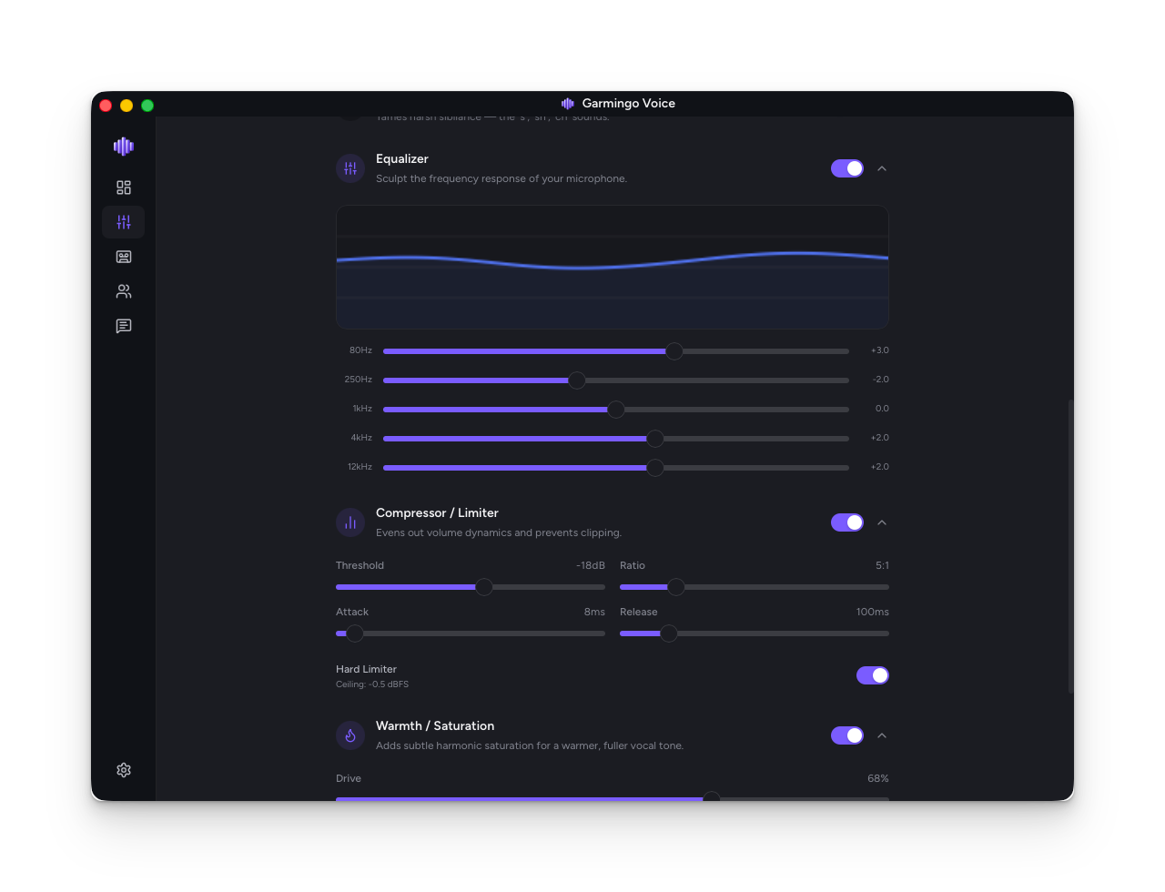Open the users icon in sidebar
Screen dimensions: 1165x892
point(124,291)
